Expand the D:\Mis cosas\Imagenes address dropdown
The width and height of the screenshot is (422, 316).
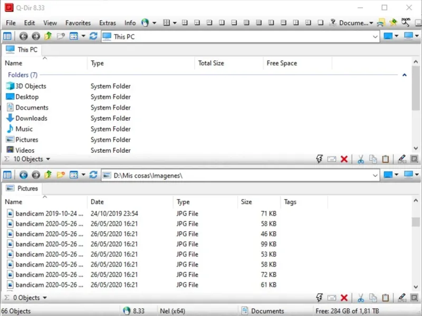coord(375,175)
